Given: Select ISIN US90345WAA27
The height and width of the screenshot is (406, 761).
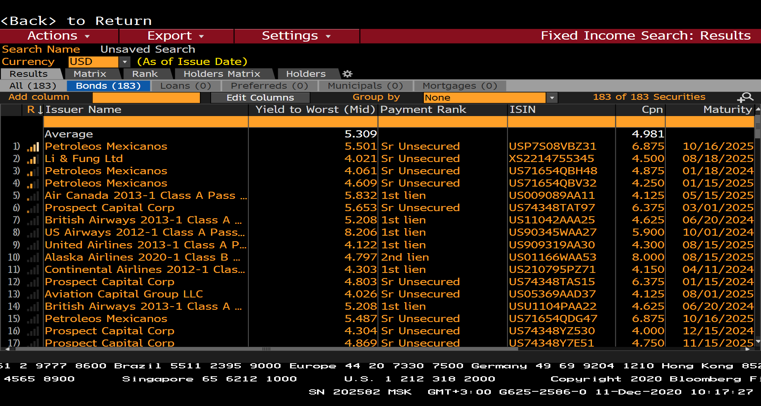Looking at the screenshot, I should pos(553,233).
